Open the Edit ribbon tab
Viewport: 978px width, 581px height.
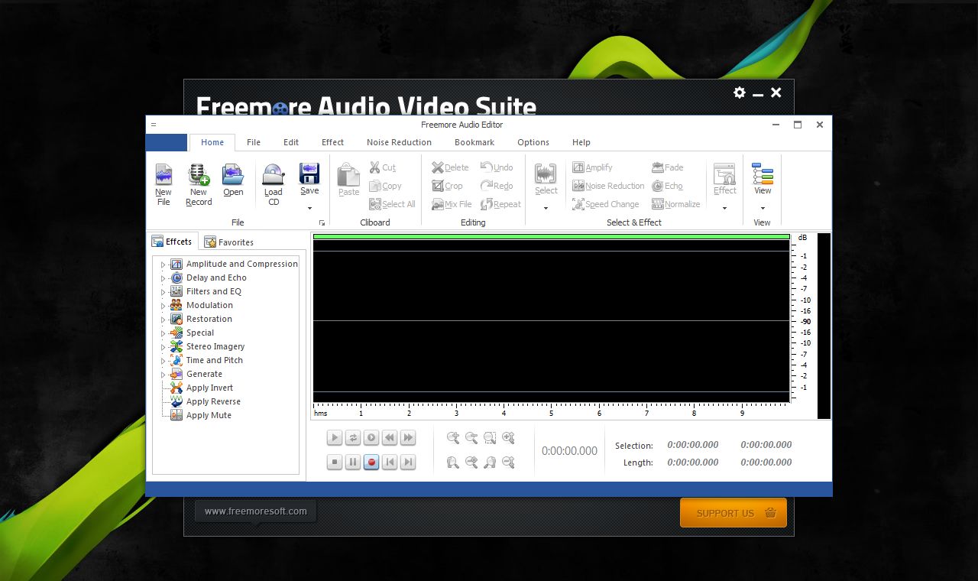click(291, 142)
